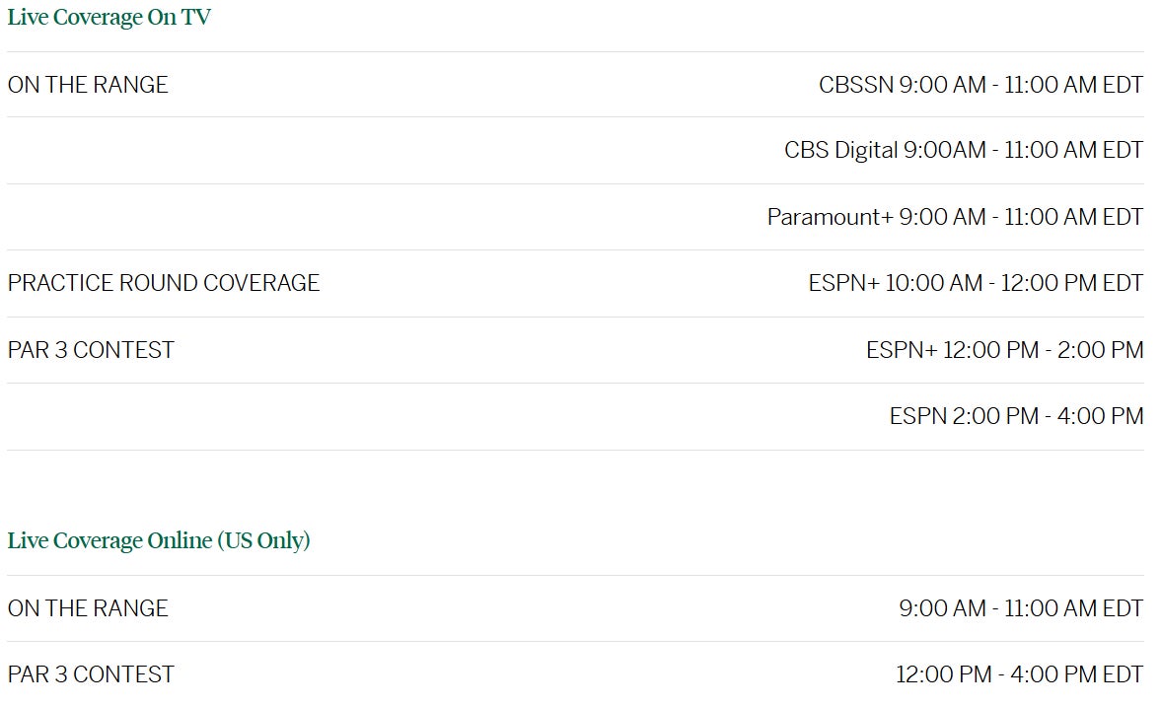Click the 10:00 AM - 12:00 PM EDT time
Screen dimensions: 1161x707
[x=1013, y=283]
